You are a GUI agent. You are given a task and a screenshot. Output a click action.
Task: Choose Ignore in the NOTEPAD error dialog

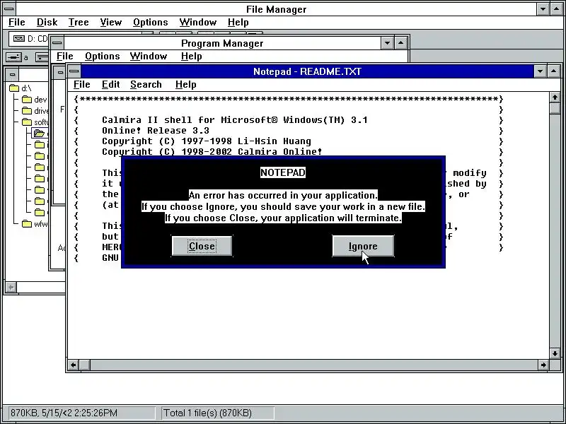point(363,246)
